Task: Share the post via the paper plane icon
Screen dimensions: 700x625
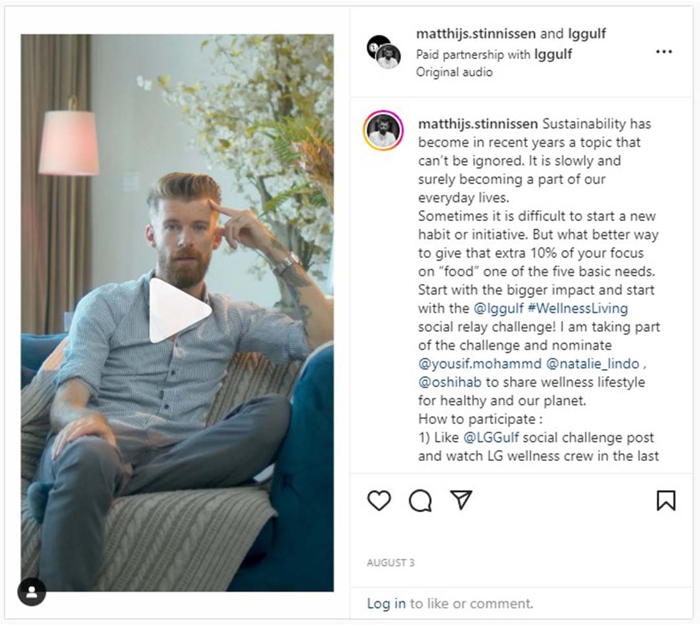Action: pos(461,500)
